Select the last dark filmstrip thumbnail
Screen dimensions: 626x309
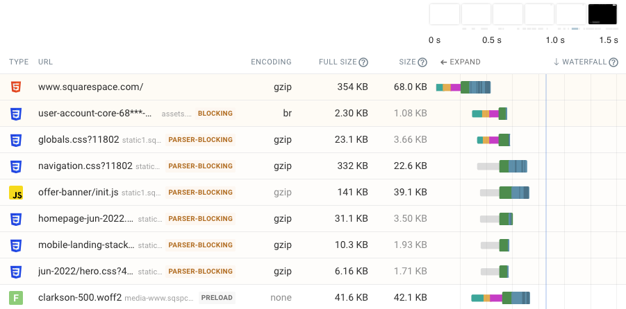click(602, 15)
